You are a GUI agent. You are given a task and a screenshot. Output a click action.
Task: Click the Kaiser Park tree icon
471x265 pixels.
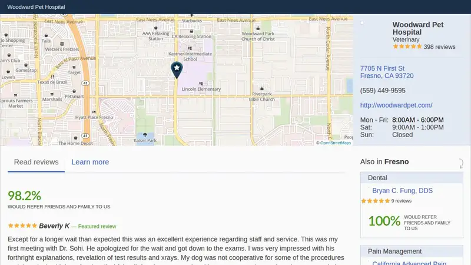click(145, 135)
